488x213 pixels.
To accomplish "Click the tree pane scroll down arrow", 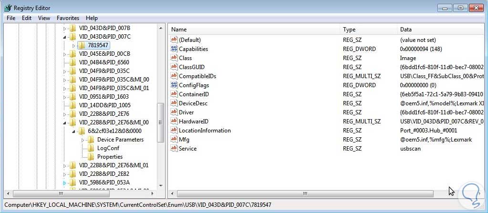I will coord(161,186).
